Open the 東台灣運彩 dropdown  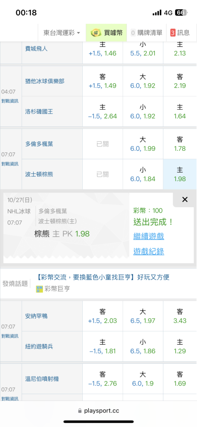pos(62,33)
